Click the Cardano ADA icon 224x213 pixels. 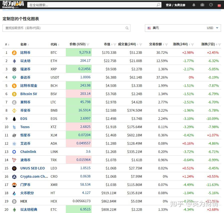coord(14,144)
